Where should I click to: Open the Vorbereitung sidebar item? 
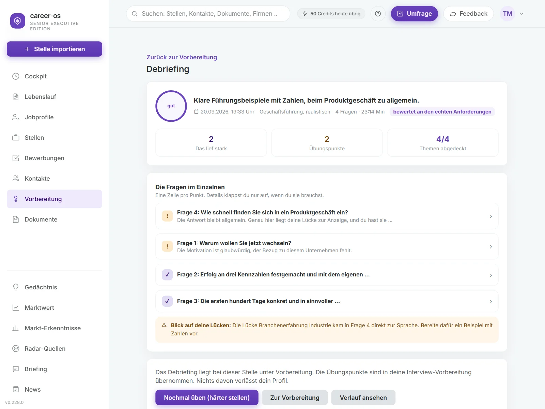[x=54, y=199]
